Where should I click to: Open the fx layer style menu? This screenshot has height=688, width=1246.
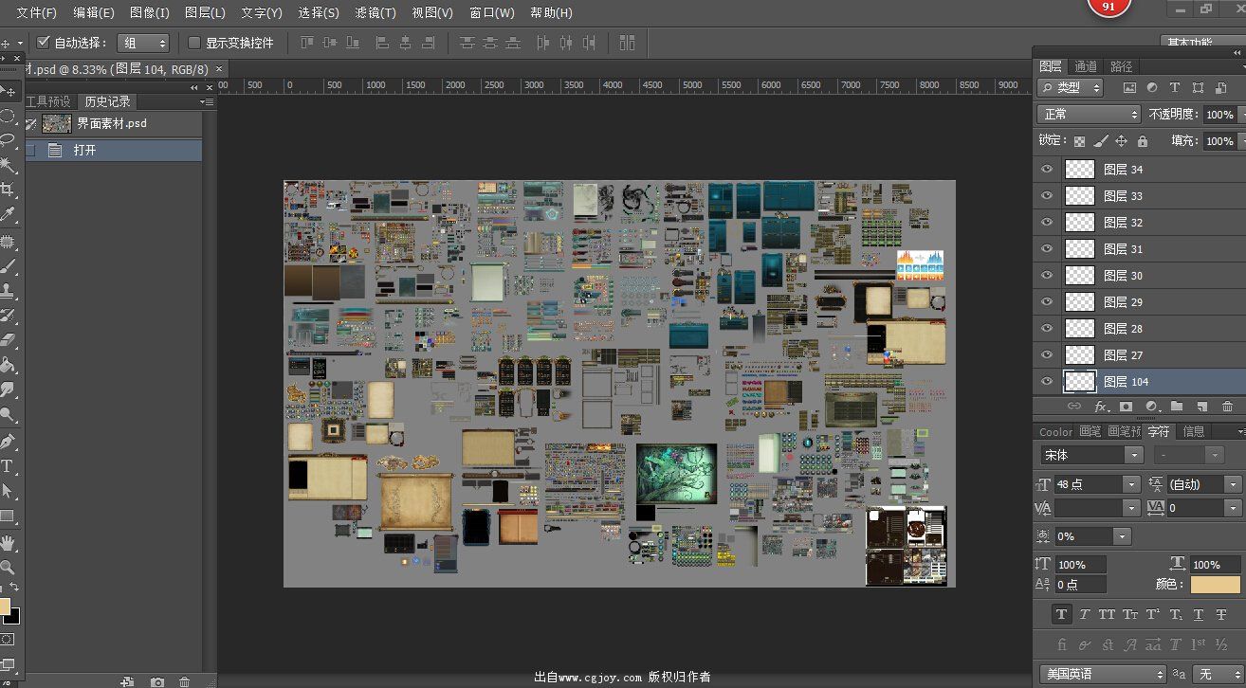[x=1101, y=406]
